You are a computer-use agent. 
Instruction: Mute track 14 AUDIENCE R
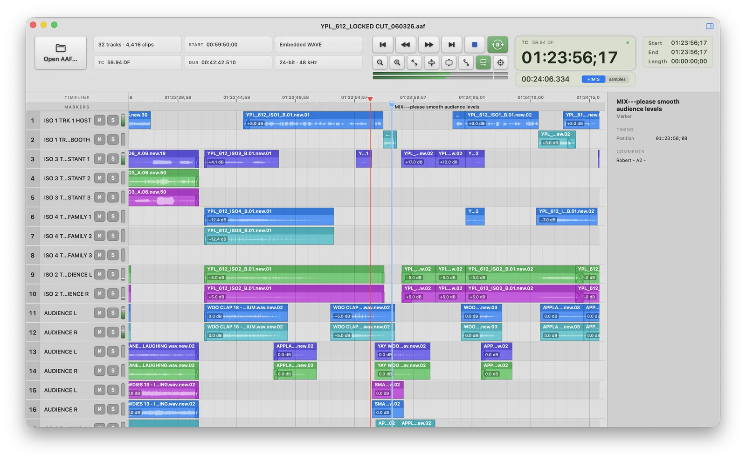point(99,371)
